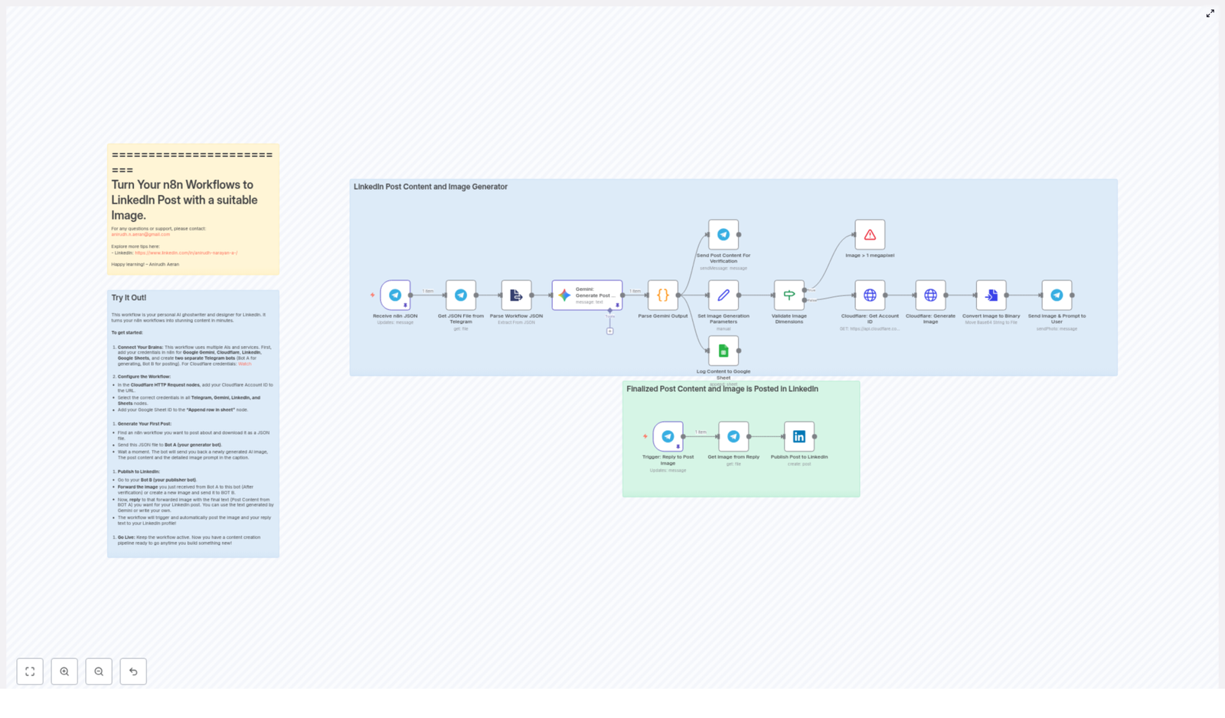
Task: Select the Validate Image Dimensions switch node
Action: click(x=789, y=295)
